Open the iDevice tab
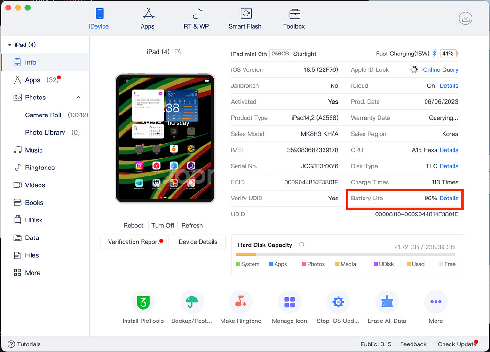 click(99, 19)
